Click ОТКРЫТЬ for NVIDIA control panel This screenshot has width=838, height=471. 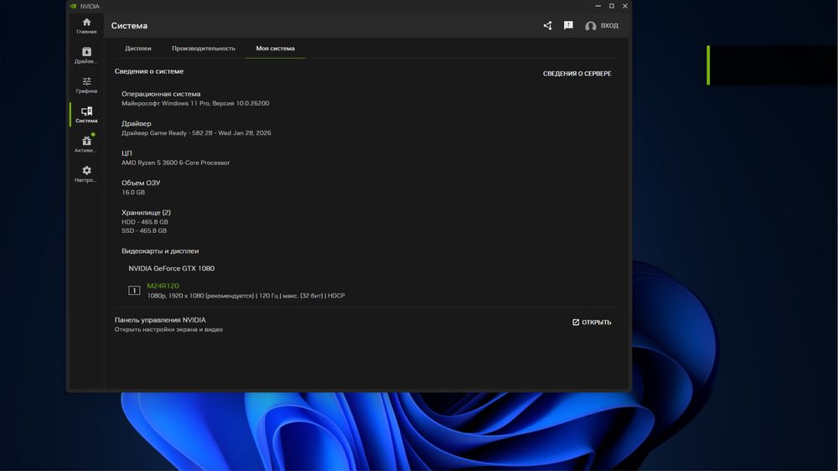592,323
